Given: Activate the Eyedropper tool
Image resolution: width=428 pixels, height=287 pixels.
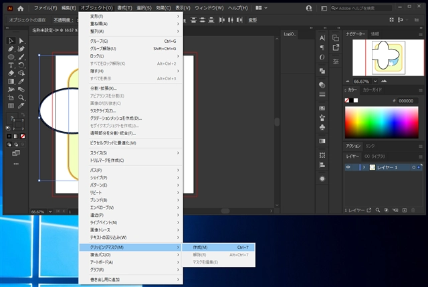Looking at the screenshot, I should click(21, 81).
